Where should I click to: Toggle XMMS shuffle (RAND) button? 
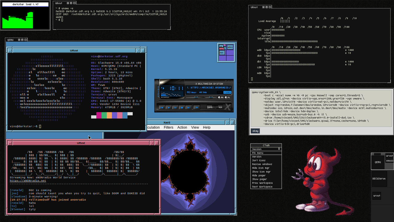tap(211, 107)
